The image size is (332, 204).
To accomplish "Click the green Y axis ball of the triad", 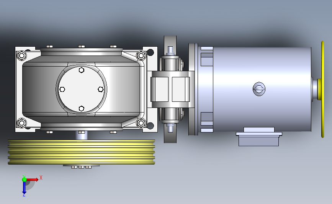I will [x=24, y=180].
